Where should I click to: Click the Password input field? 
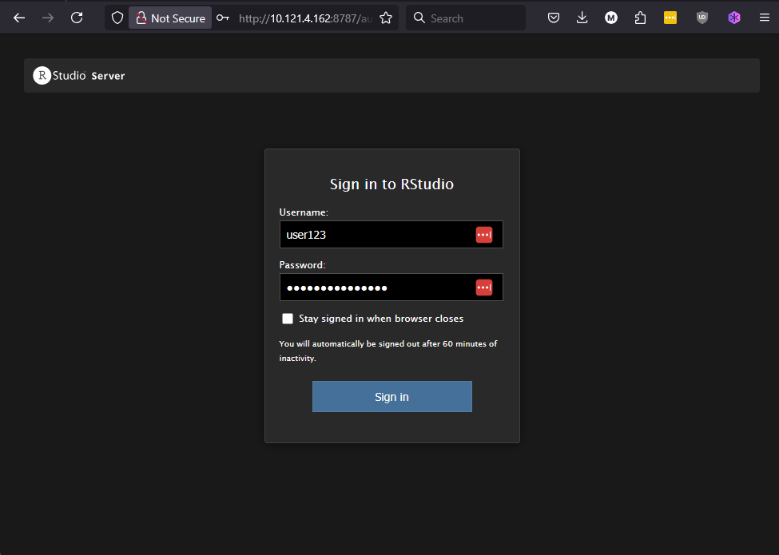tap(391, 287)
